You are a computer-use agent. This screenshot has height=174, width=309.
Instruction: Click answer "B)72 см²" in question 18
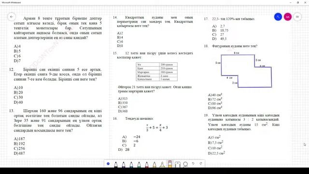[x=215, y=99]
